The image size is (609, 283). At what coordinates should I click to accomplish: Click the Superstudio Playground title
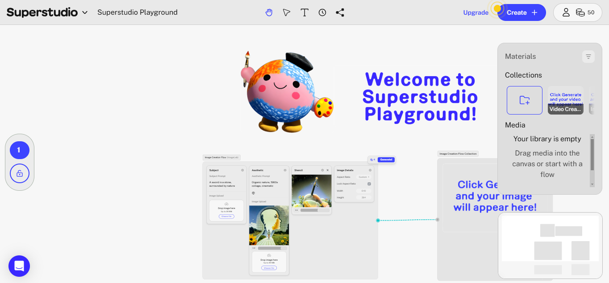[x=138, y=12]
